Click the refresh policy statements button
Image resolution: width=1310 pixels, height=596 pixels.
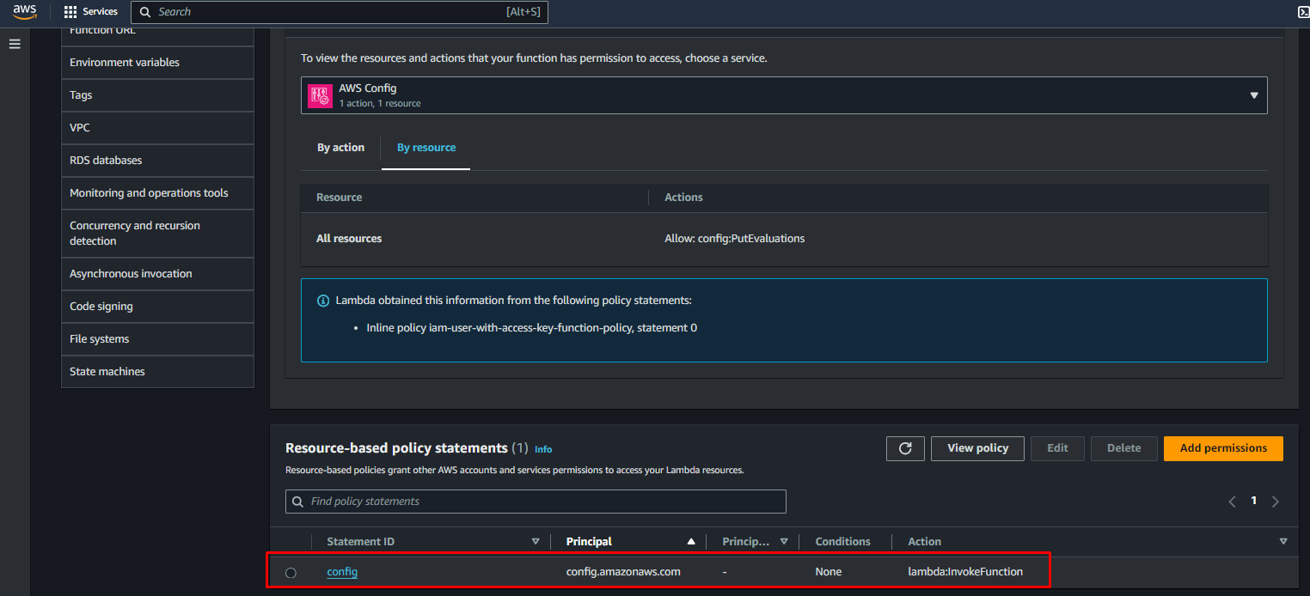coord(905,448)
